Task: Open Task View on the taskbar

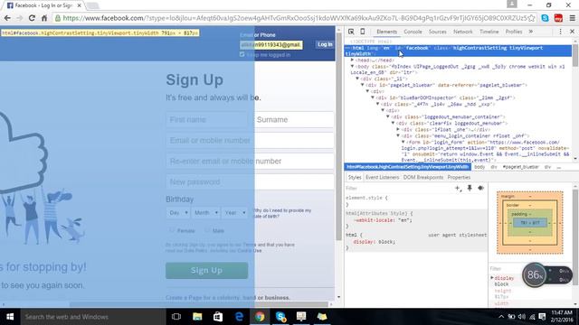Action: pos(176,317)
